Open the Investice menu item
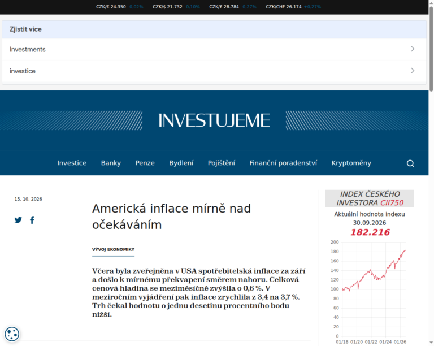The width and height of the screenshot is (434, 346). (x=72, y=163)
